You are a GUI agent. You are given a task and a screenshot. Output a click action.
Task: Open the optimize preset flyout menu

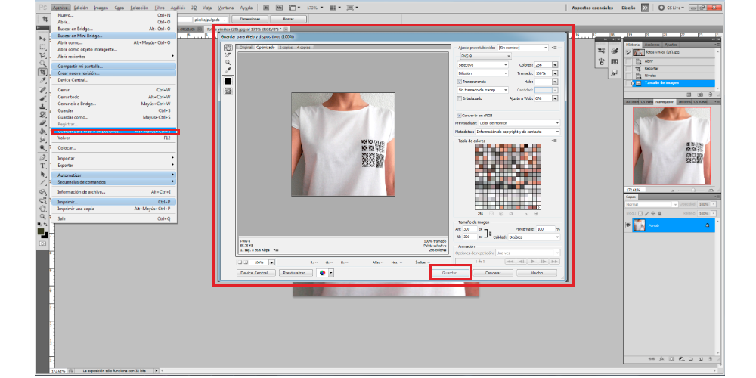pos(554,48)
